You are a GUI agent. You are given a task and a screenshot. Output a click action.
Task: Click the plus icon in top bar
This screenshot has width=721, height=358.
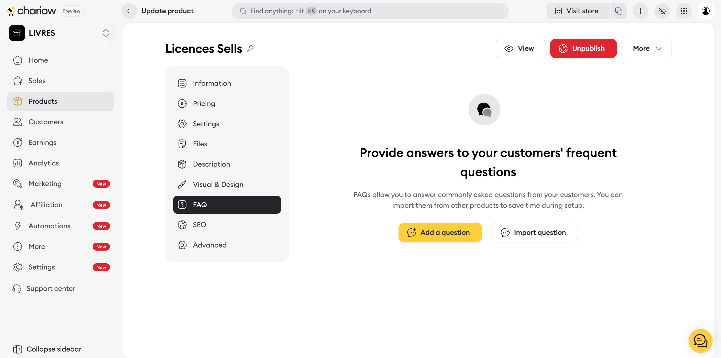[x=640, y=11]
